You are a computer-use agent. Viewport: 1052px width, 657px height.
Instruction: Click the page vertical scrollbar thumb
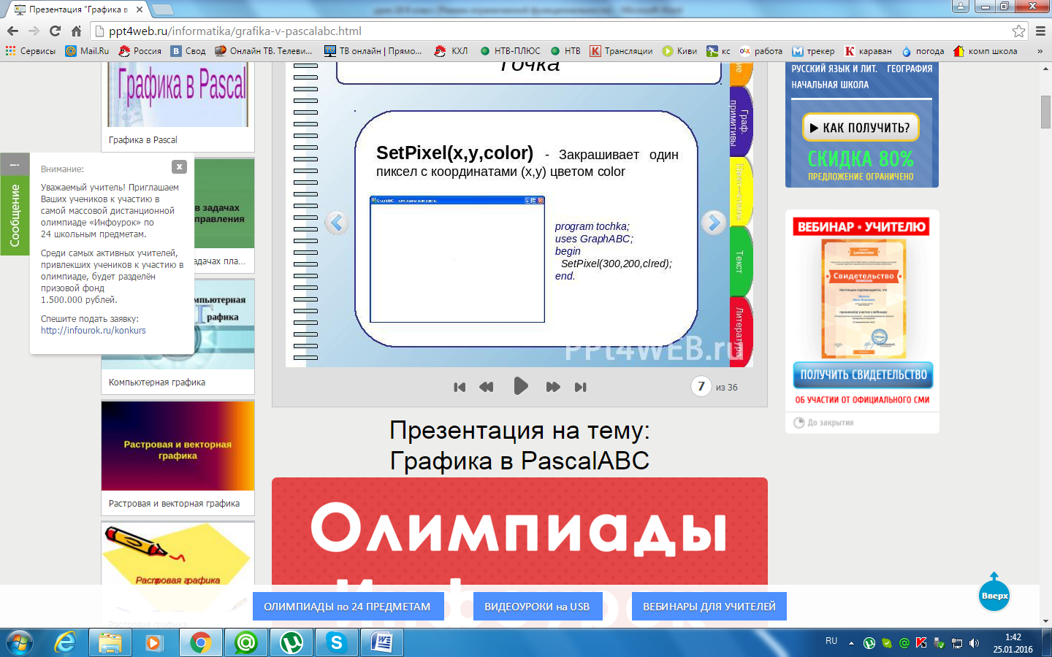point(1045,112)
